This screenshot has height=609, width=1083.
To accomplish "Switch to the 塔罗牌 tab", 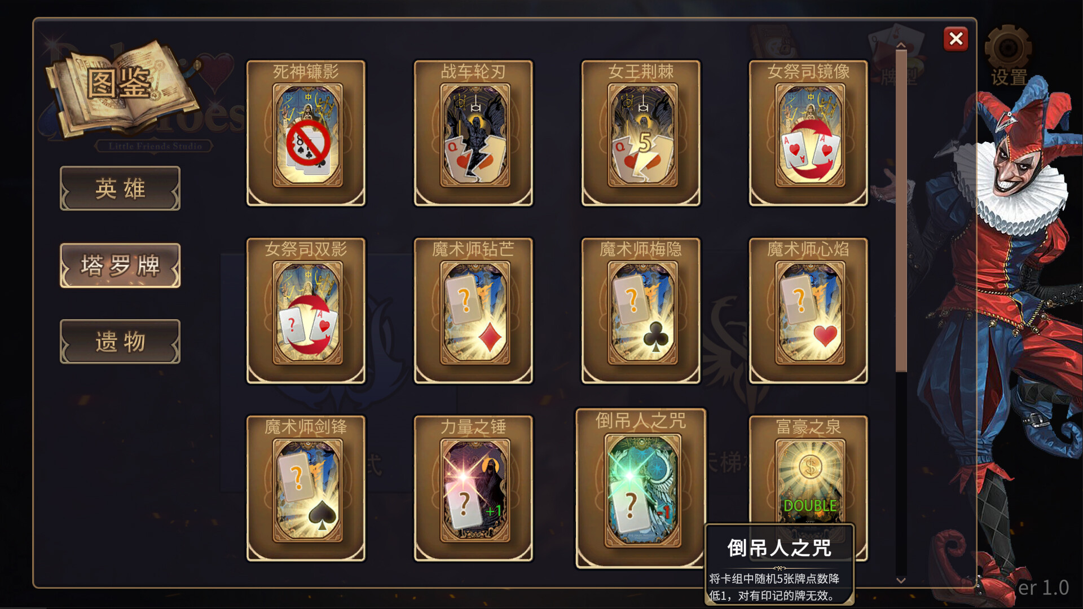I will point(120,266).
